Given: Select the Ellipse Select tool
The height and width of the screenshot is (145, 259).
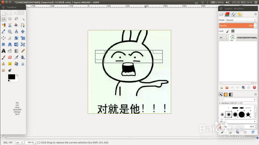Looking at the screenshot, I should [x=10, y=19].
